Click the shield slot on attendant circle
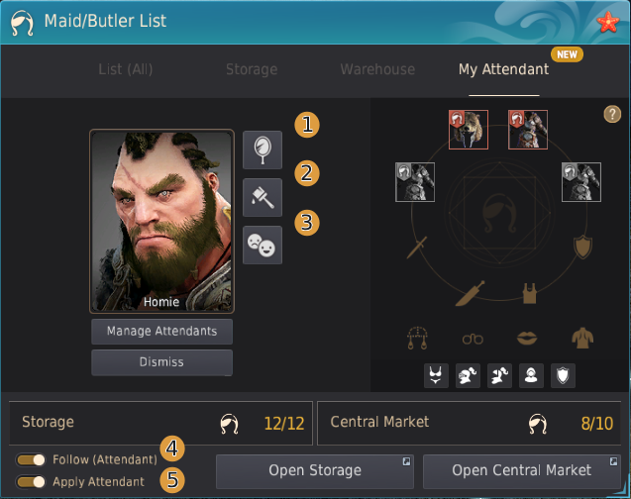The height and width of the screenshot is (499, 631). 582,247
